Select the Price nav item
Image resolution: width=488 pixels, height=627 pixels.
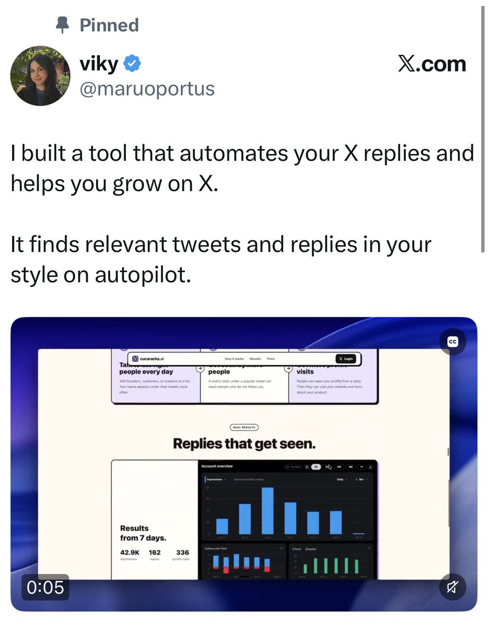coord(271,359)
